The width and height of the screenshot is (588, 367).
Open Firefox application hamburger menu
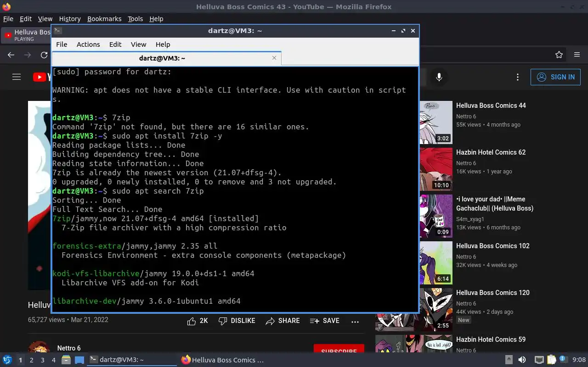coord(577,55)
